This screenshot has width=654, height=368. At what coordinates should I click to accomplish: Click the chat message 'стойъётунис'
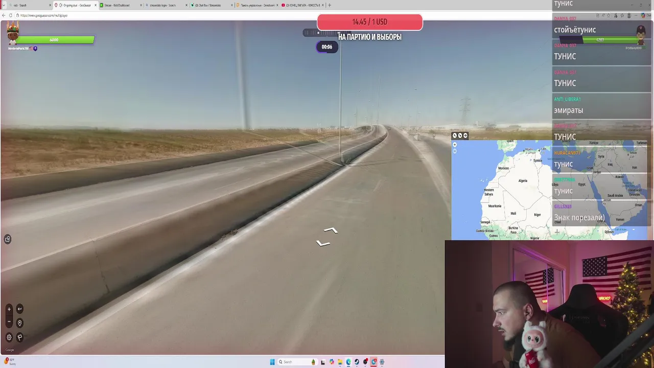(575, 30)
